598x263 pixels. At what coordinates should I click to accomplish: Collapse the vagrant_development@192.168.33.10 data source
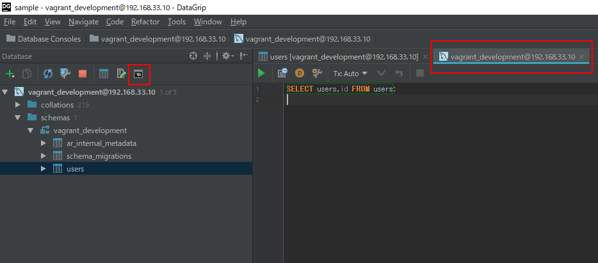tap(5, 92)
